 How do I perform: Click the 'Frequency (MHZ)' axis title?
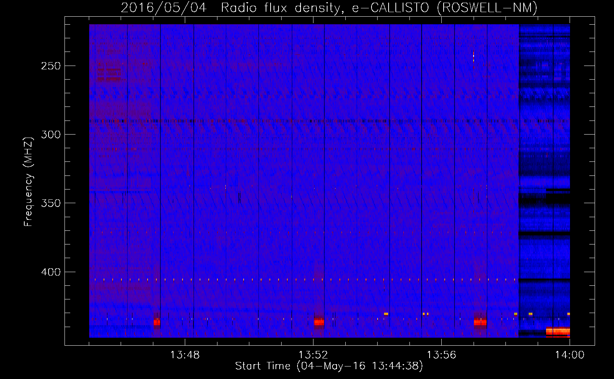[x=28, y=182]
